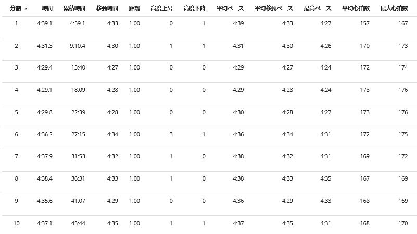Click the sort arrow beside 分割 header
417x234 pixels.
tap(26, 9)
